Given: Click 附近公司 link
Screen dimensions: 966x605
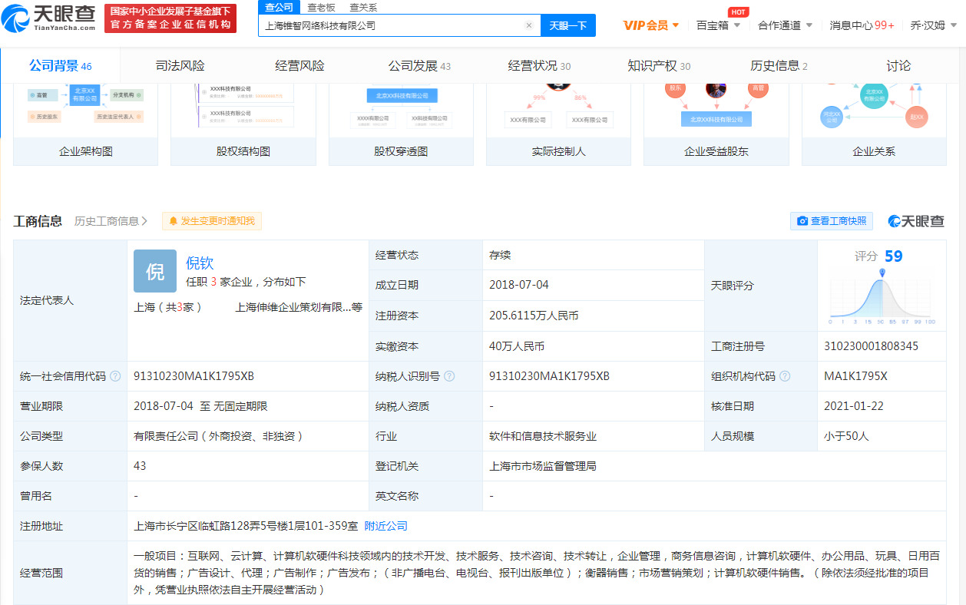Looking at the screenshot, I should coord(385,526).
